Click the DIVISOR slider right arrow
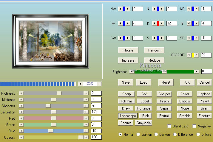This screenshot has width=213, height=142. (x=196, y=55)
